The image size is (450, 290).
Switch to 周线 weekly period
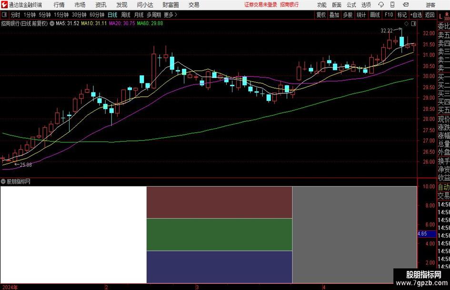point(126,15)
